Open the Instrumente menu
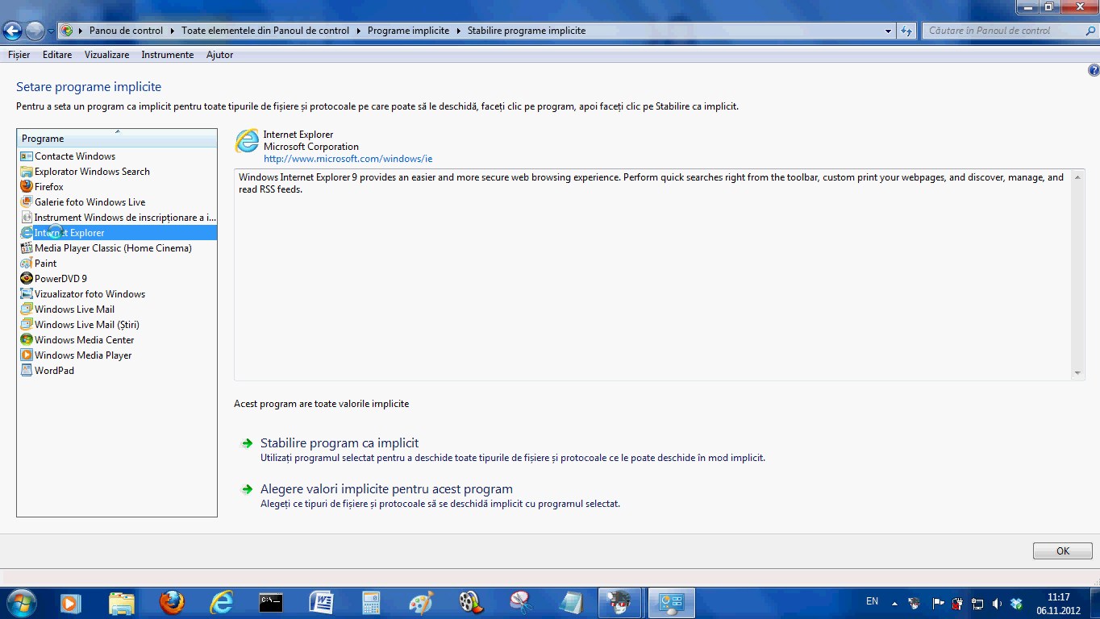The width and height of the screenshot is (1100, 619). point(167,55)
